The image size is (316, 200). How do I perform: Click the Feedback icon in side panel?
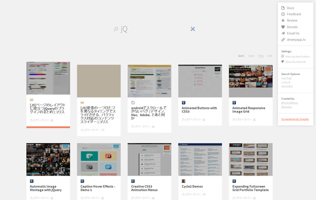[283, 14]
